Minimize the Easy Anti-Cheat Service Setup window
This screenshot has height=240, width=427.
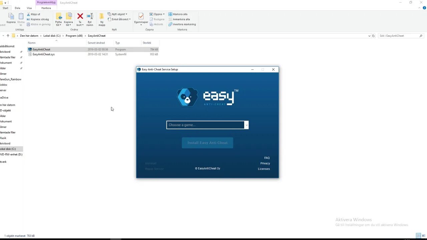tap(253, 69)
